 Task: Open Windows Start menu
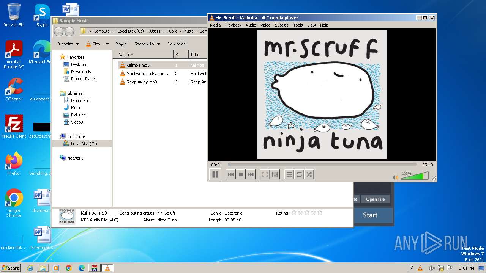[x=10, y=268]
